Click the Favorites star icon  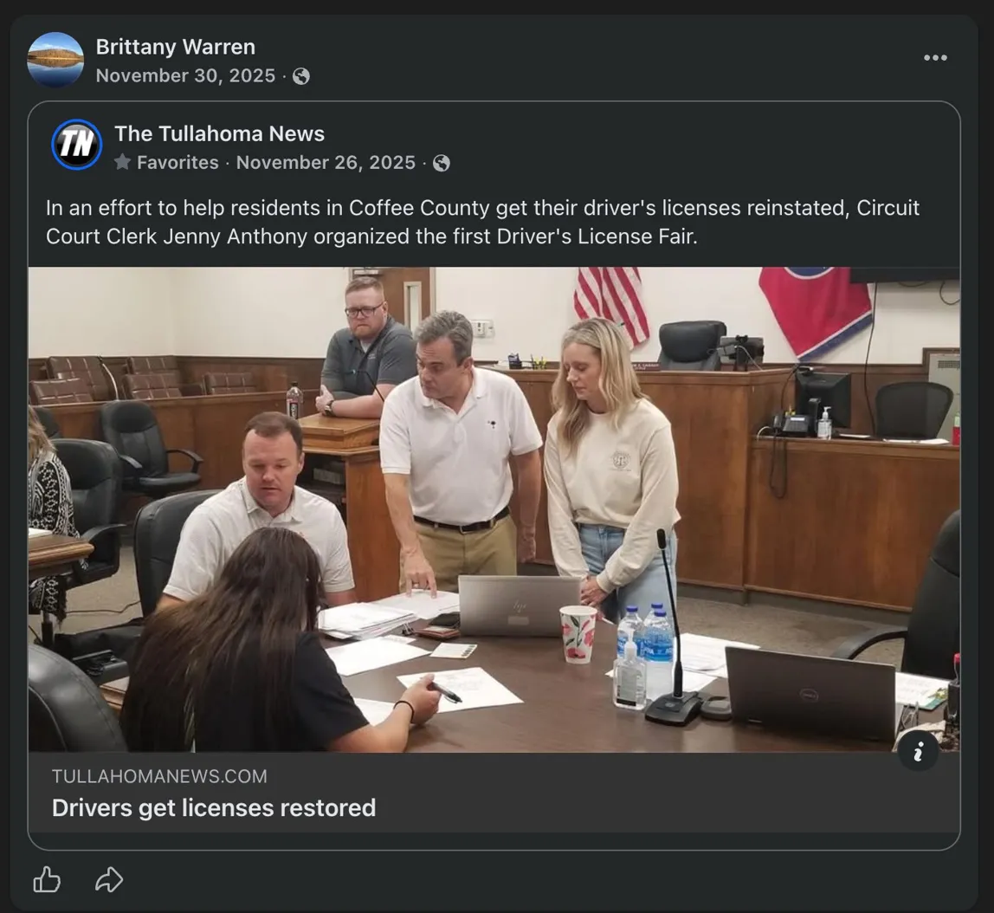point(123,162)
